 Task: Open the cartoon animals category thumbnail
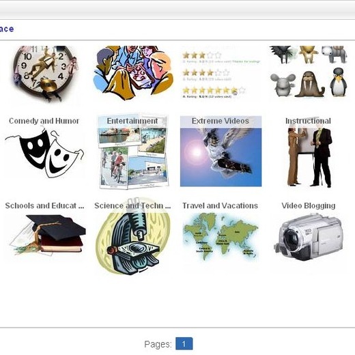pyautogui.click(x=309, y=72)
